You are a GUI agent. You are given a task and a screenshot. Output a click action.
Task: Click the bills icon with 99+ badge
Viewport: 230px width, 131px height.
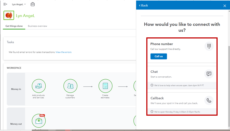39,121
